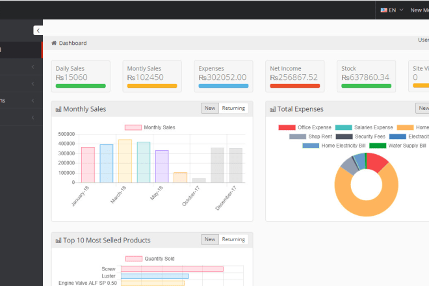Click the Rs637860.34 stock value
This screenshot has width=429, height=286.
(365, 77)
